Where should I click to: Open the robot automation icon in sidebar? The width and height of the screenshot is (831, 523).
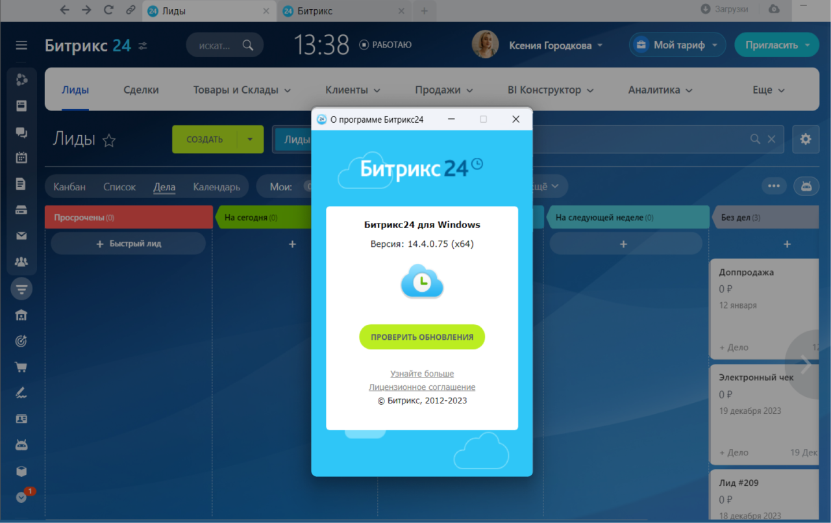(21, 445)
